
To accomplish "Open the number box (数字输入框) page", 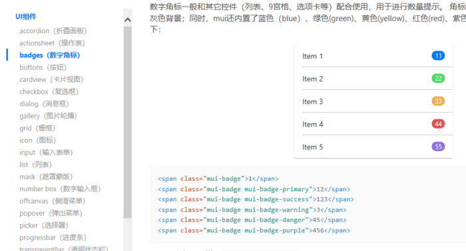I will click(x=60, y=189).
